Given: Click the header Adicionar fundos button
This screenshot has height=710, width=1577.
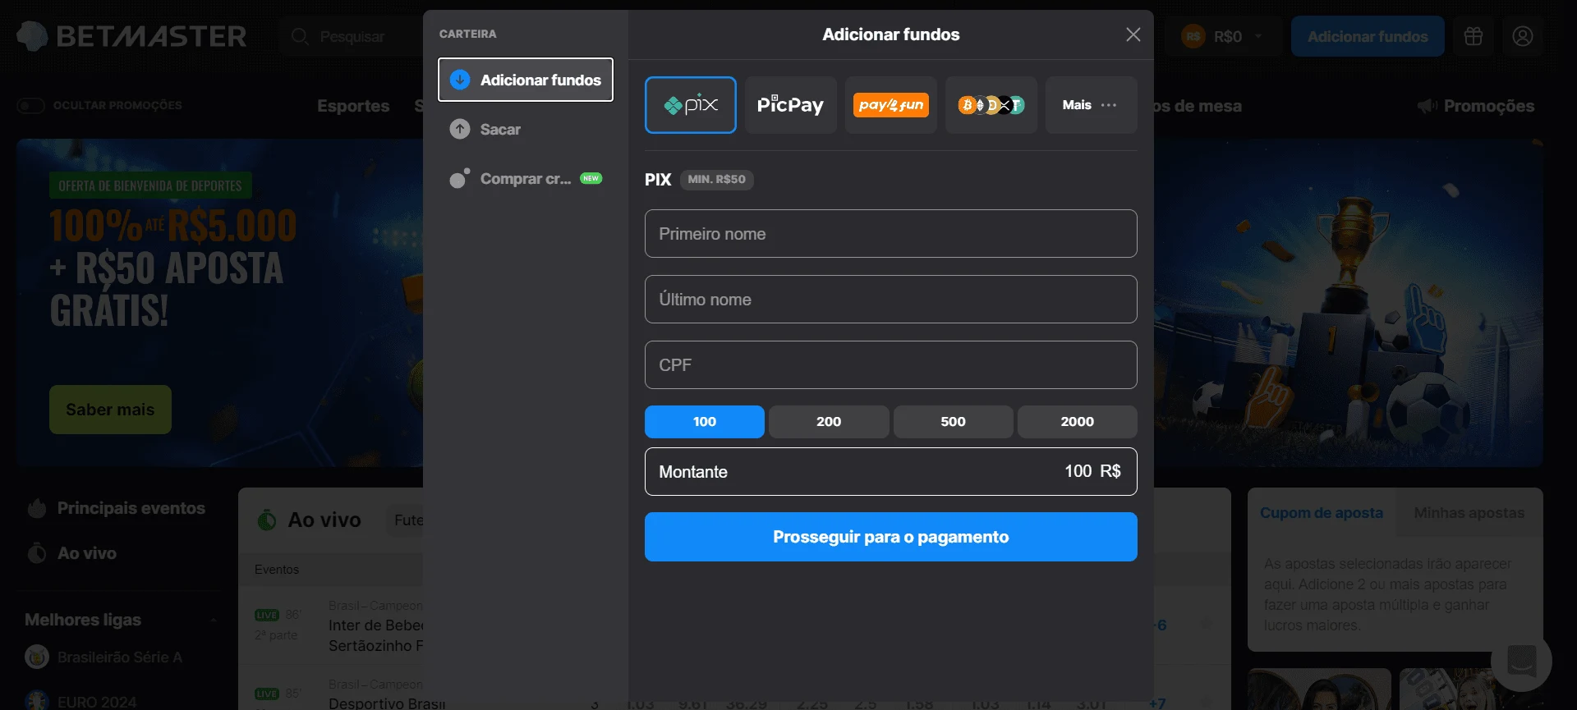Looking at the screenshot, I should (x=1368, y=36).
